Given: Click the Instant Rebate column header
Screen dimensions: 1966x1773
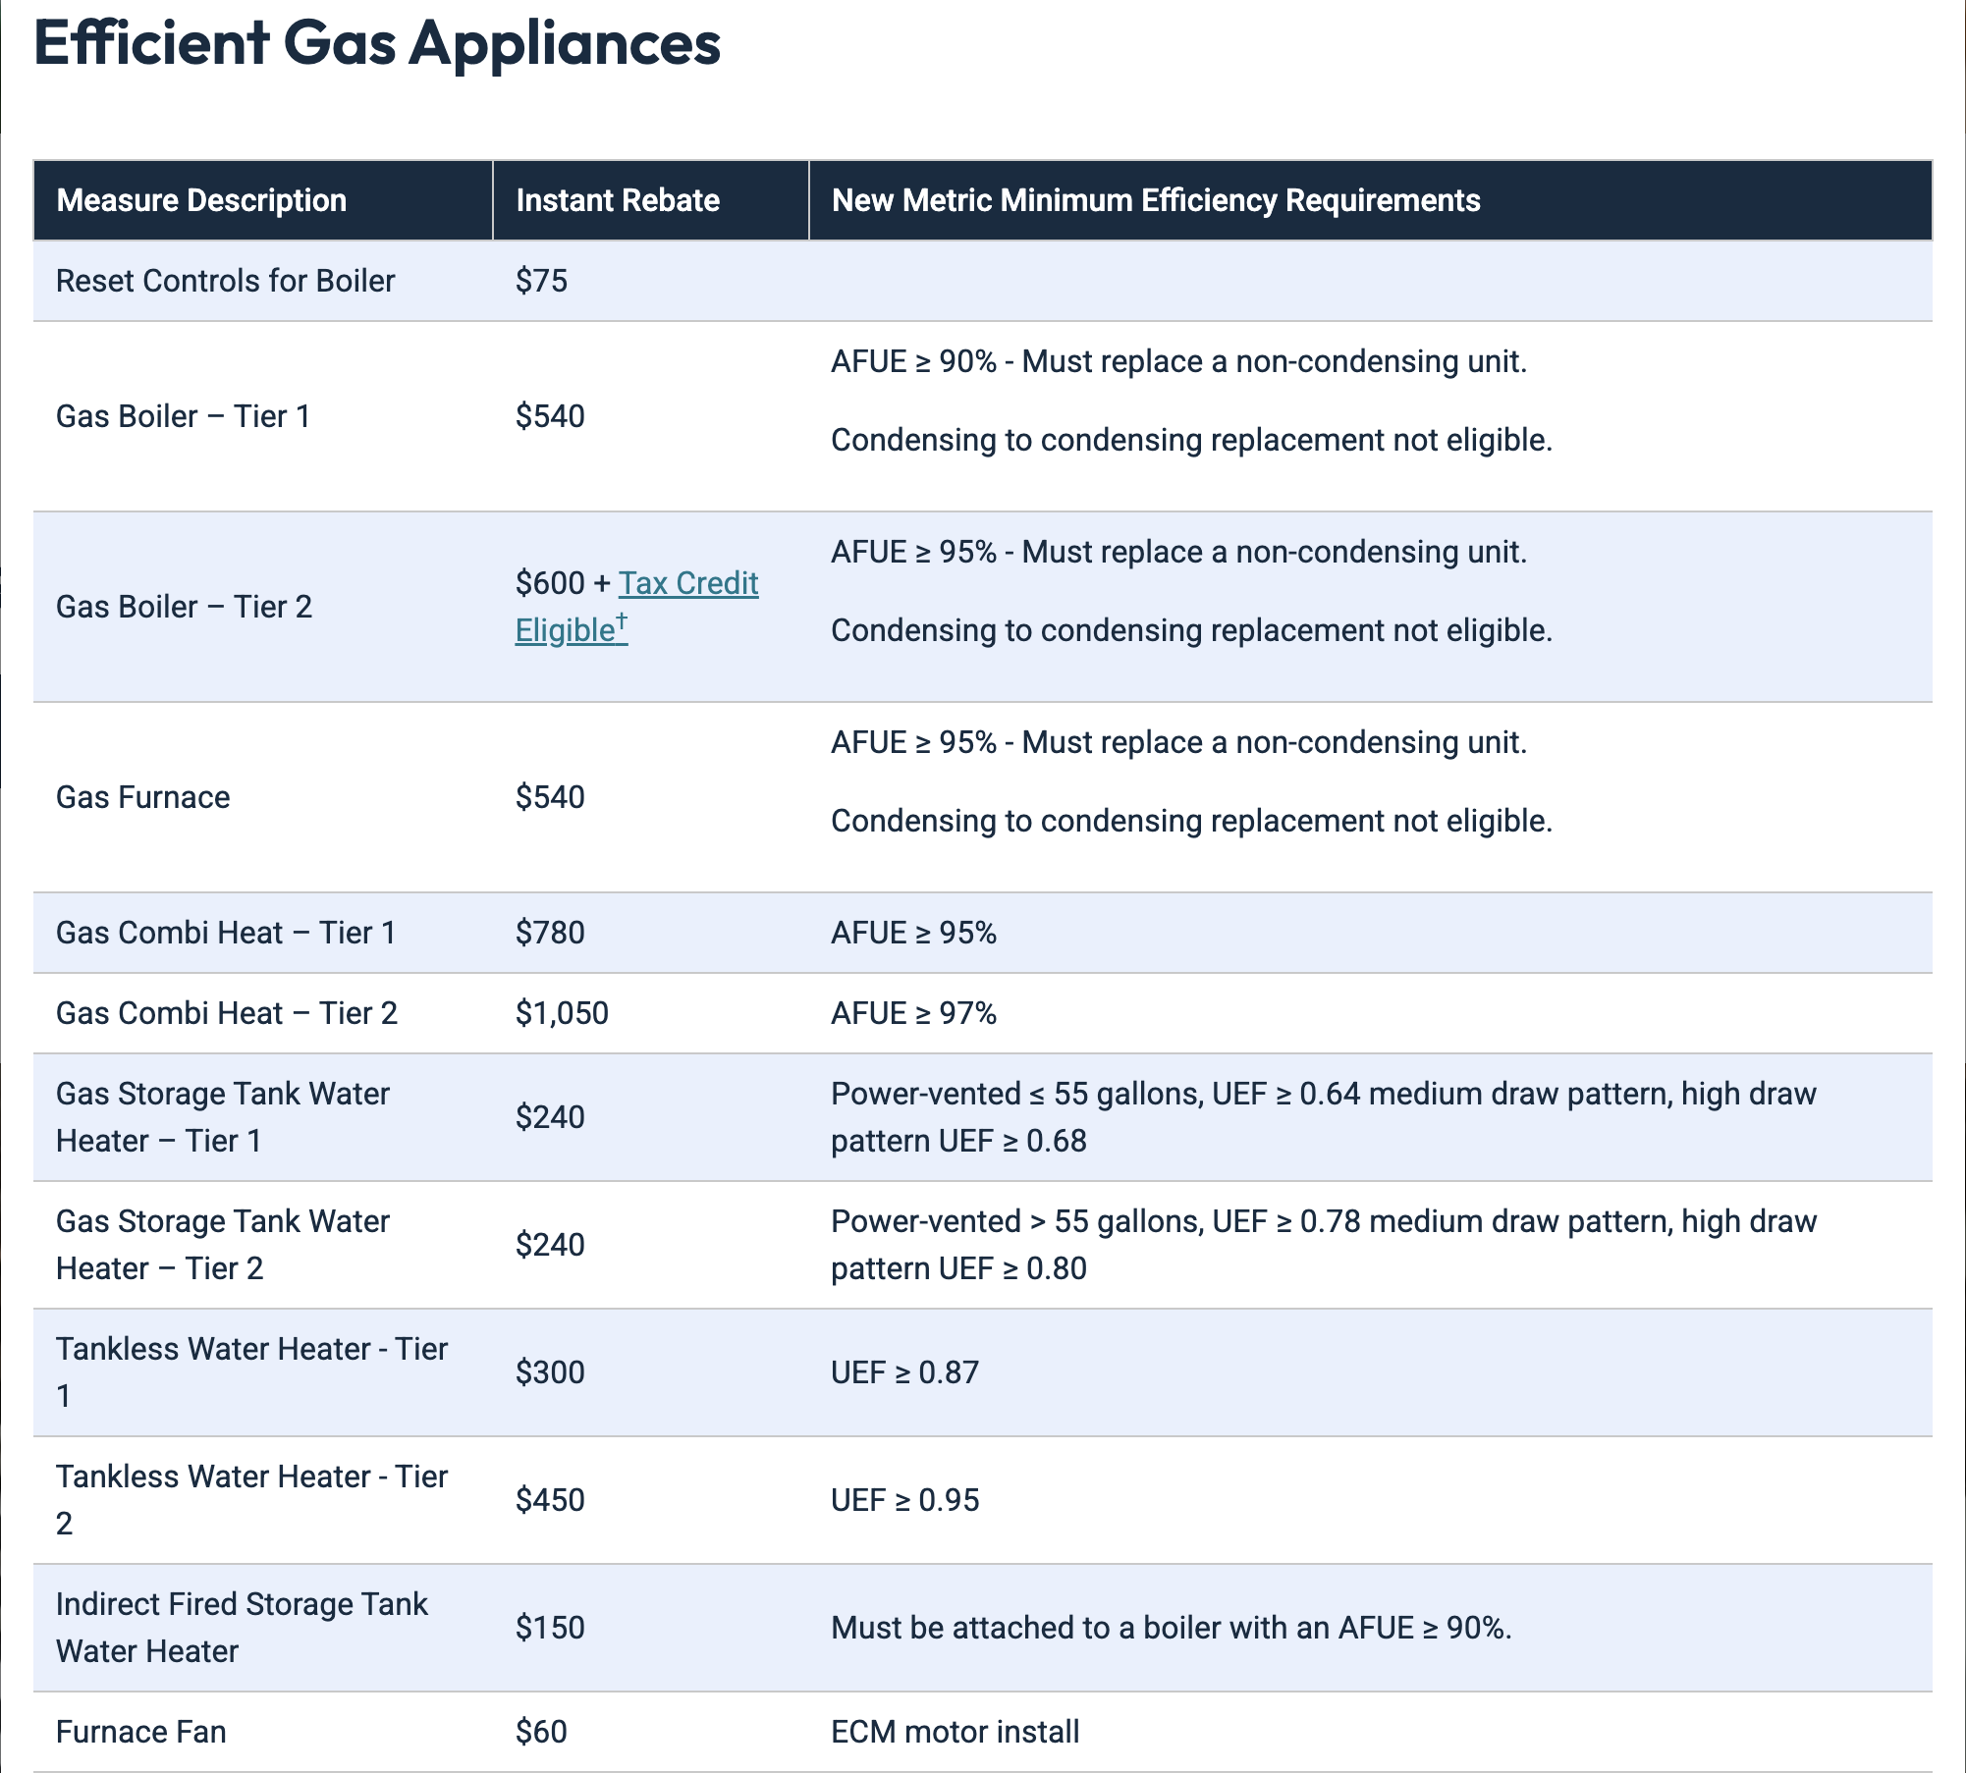Looking at the screenshot, I should [x=618, y=200].
